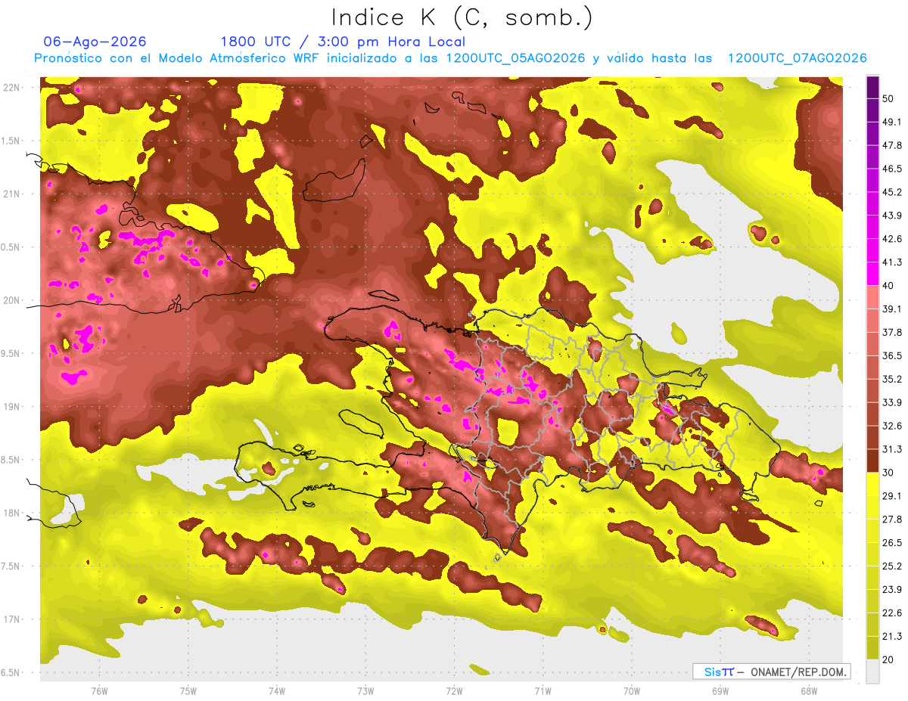Click the colorbar value "25.2"
Screen dimensions: 908x701
[891, 566]
